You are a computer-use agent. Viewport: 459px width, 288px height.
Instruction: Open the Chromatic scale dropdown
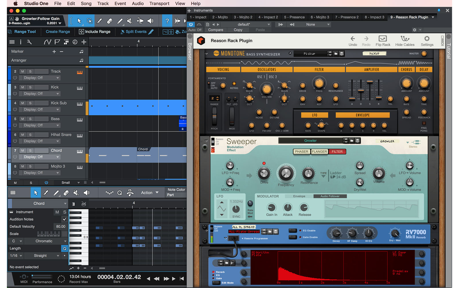(x=46, y=241)
